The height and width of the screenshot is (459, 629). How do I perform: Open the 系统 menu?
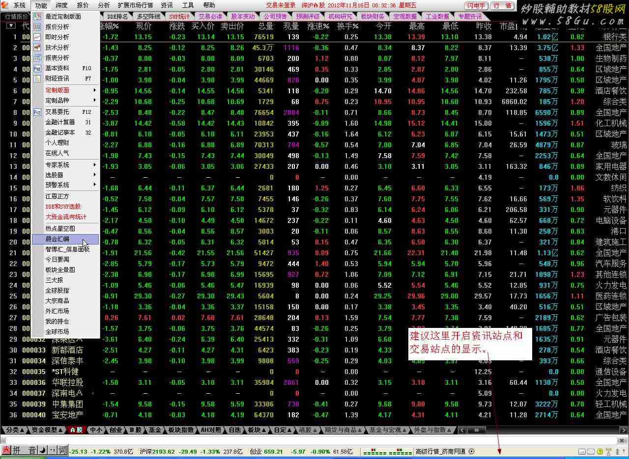tap(20, 5)
